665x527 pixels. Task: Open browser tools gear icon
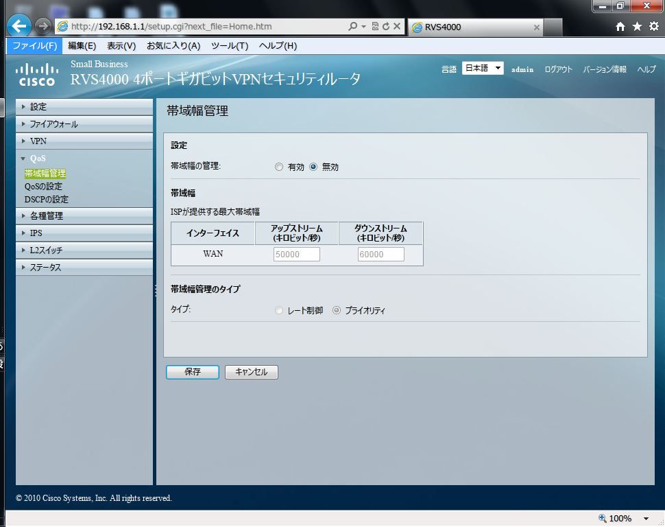[x=654, y=26]
